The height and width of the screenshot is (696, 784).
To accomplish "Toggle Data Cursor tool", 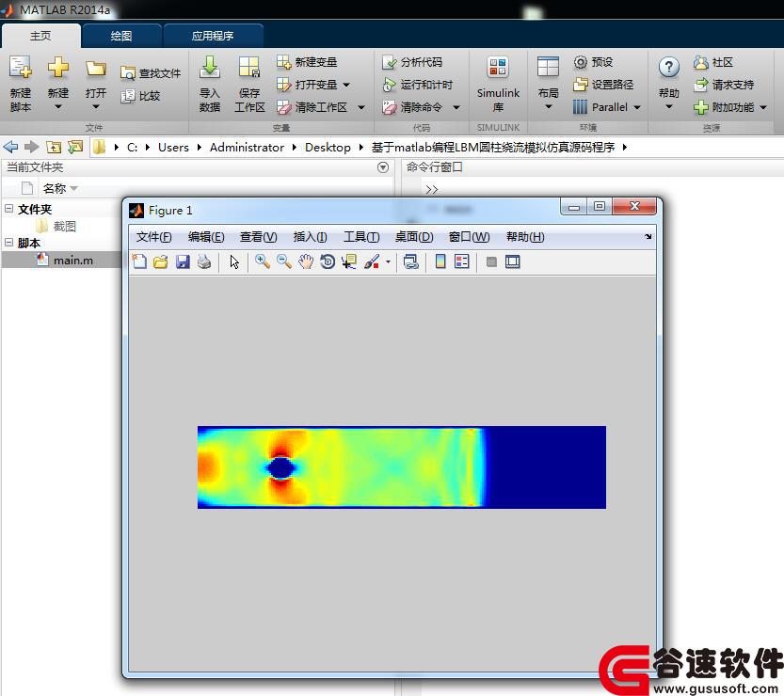I will (x=349, y=261).
